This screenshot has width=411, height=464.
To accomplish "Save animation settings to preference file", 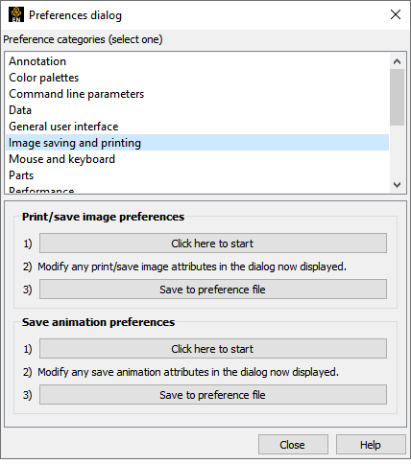I will coord(213,395).
